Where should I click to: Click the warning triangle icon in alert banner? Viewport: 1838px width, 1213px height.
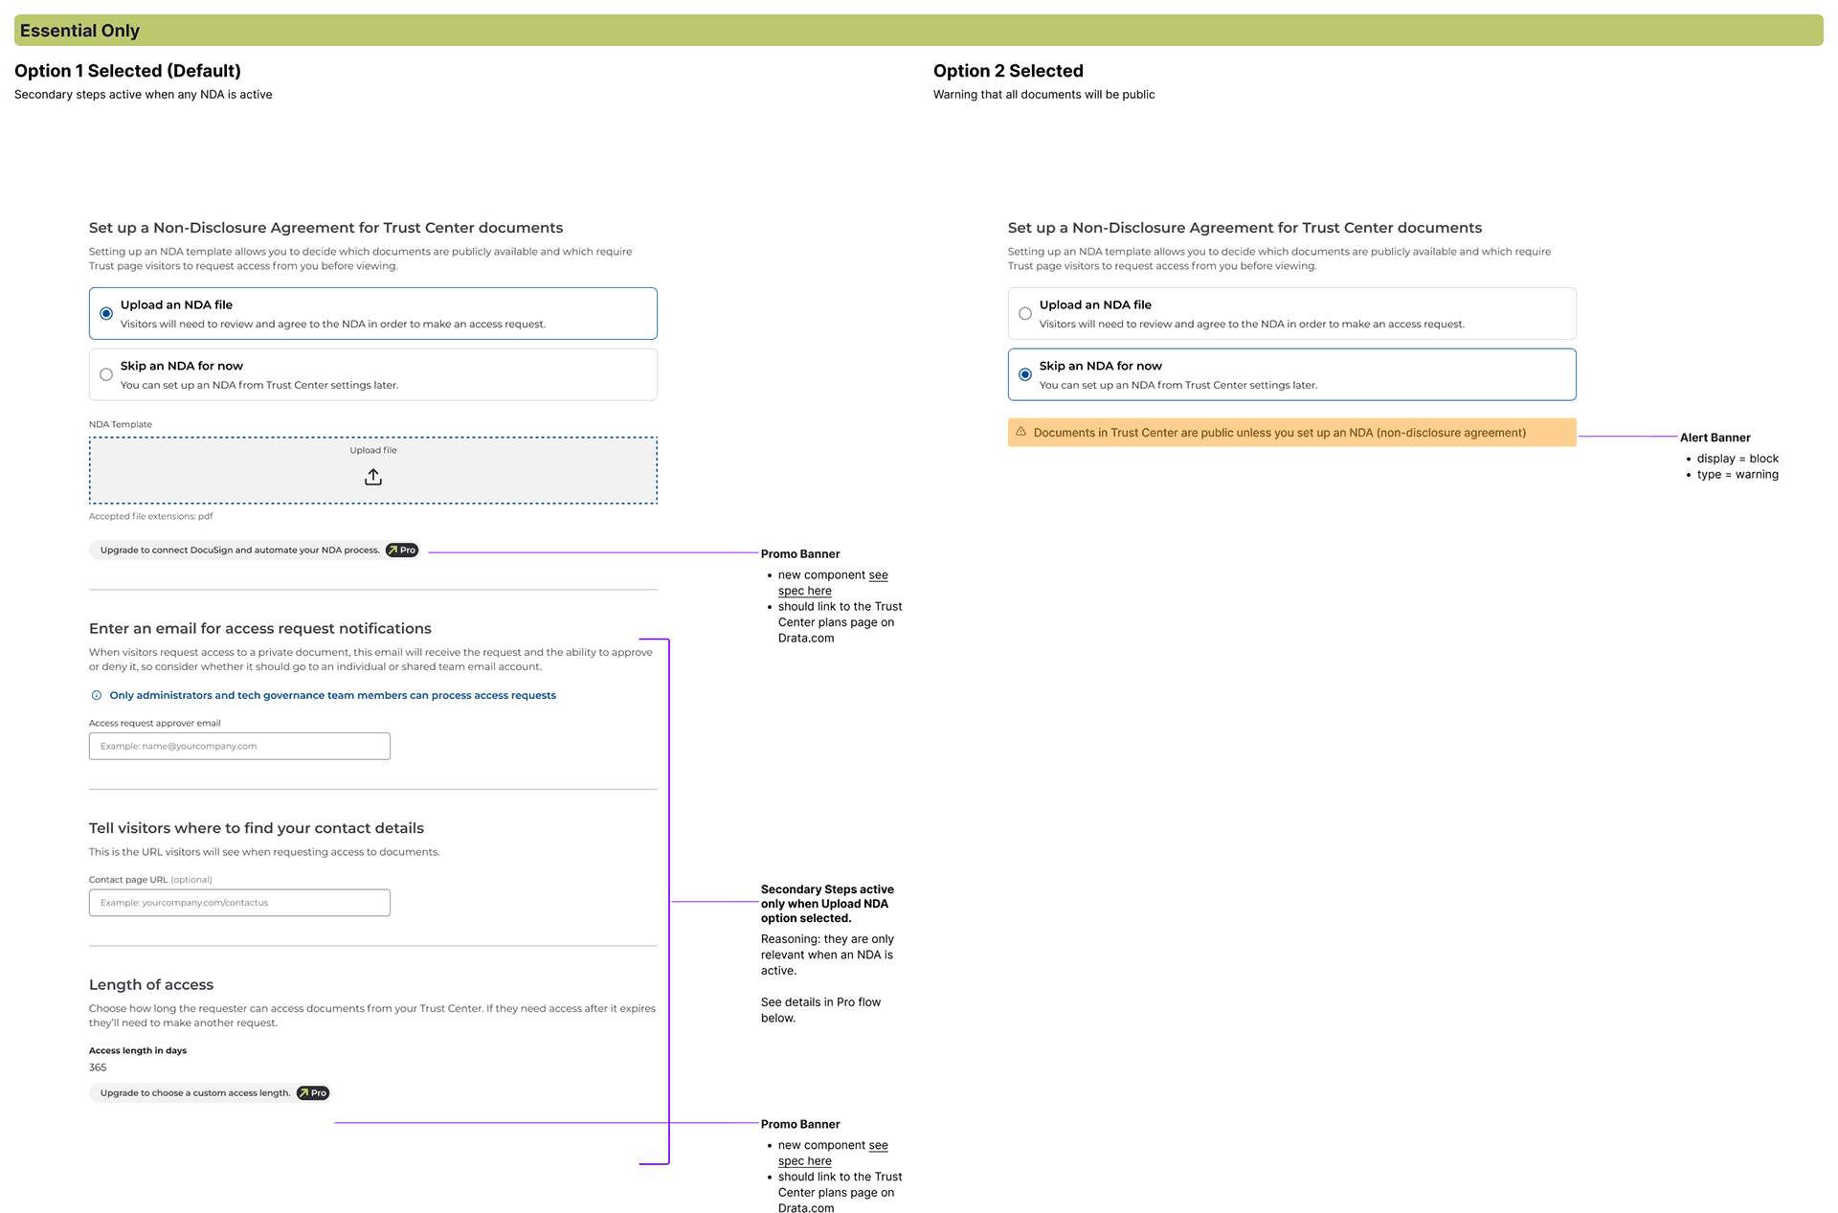point(1021,432)
